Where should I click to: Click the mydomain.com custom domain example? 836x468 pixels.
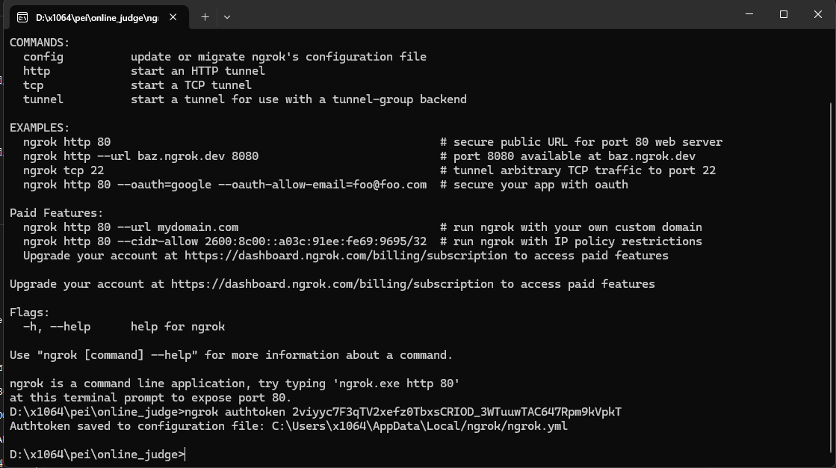(x=198, y=227)
